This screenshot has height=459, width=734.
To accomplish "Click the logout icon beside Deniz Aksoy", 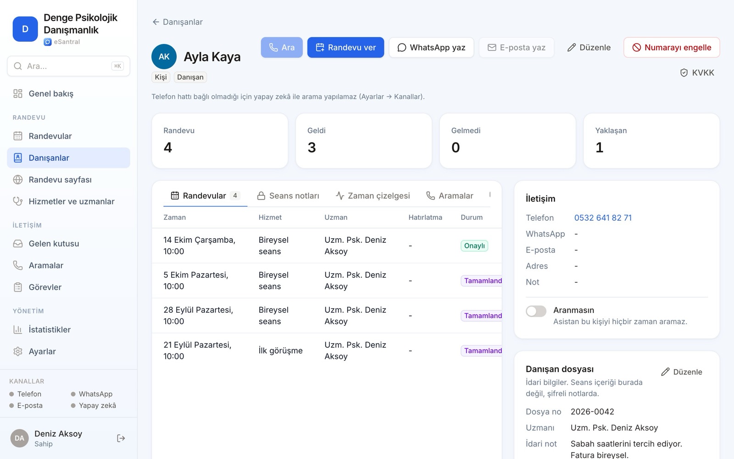I will (x=121, y=438).
